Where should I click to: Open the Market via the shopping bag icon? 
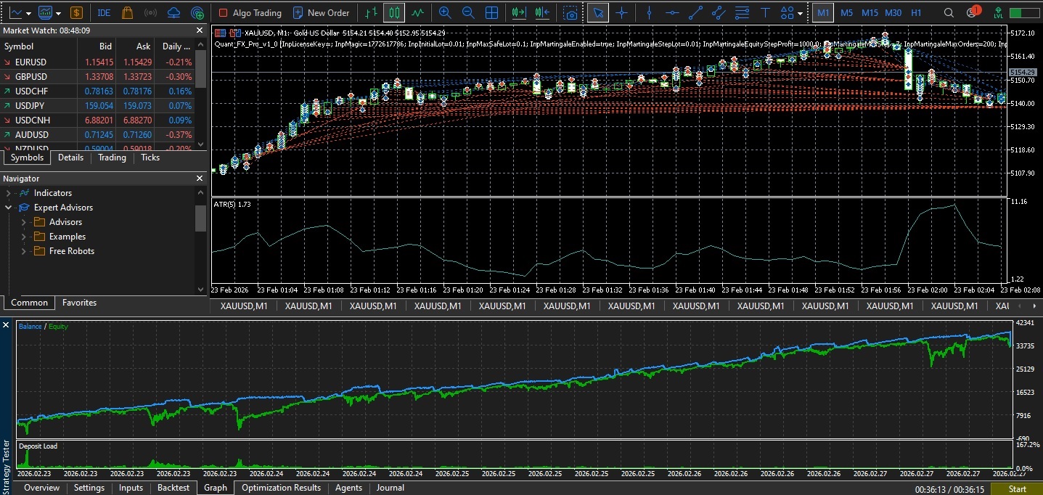(x=126, y=12)
